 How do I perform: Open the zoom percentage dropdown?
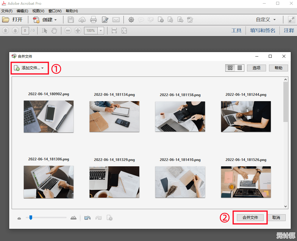pos(101,30)
